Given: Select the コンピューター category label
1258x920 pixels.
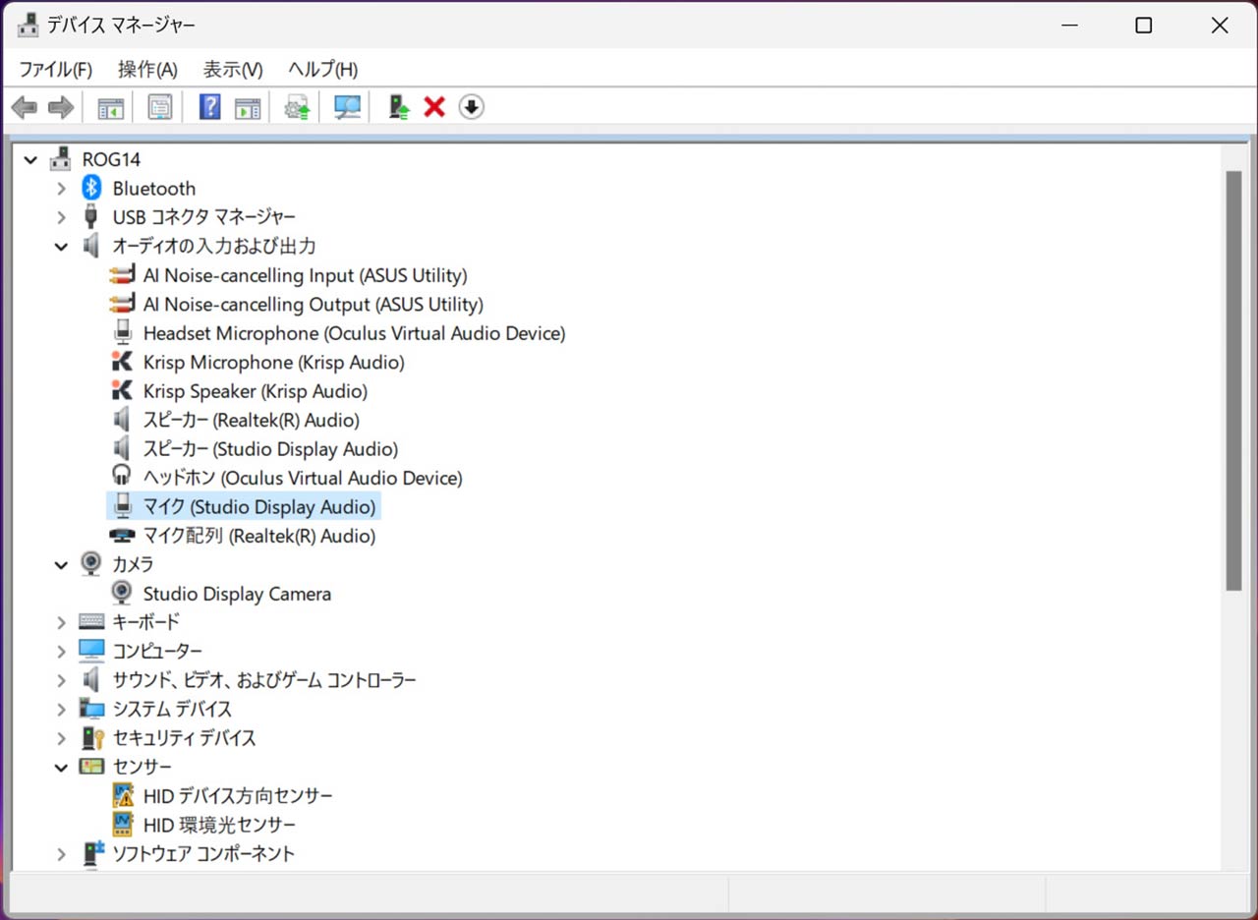Looking at the screenshot, I should click(157, 651).
